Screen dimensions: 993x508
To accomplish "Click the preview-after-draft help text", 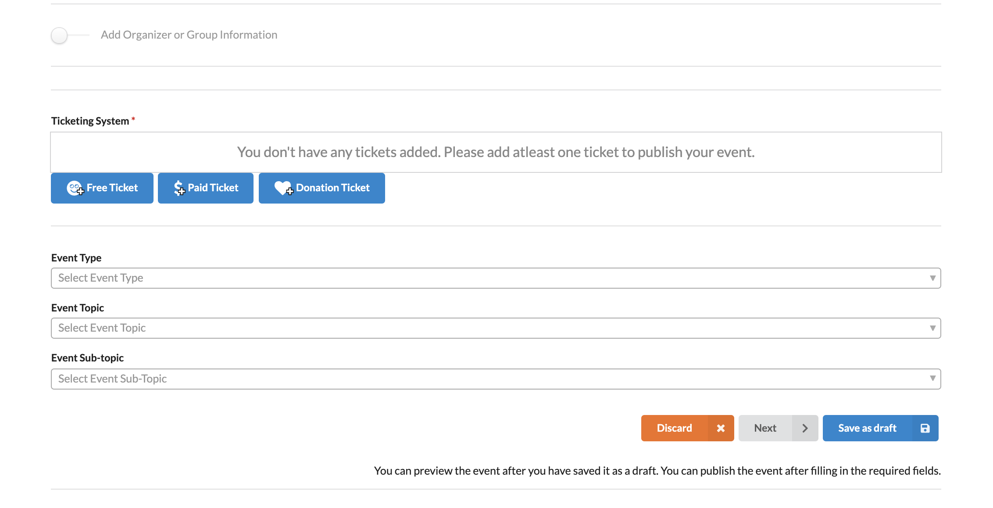I will [657, 471].
